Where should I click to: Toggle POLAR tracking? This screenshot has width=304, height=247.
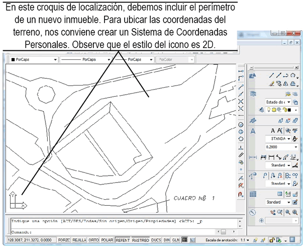[107, 240]
